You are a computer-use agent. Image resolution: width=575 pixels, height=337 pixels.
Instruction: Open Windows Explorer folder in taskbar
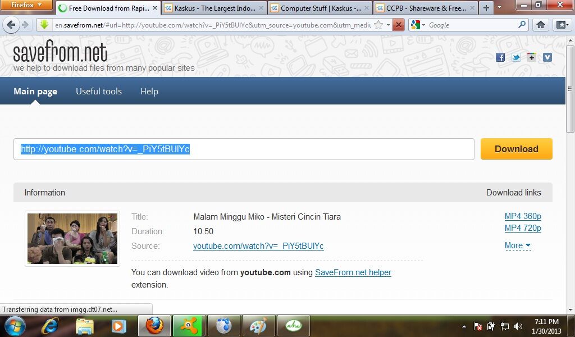85,326
